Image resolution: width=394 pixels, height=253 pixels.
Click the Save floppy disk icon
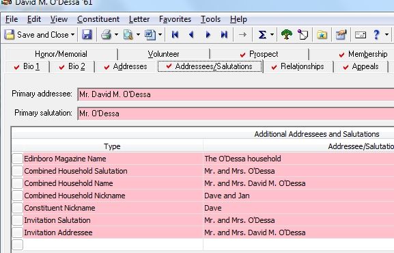[x=87, y=34]
